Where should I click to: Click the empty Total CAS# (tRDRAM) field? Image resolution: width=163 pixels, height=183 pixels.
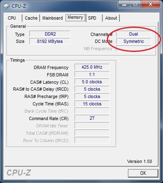(92, 133)
